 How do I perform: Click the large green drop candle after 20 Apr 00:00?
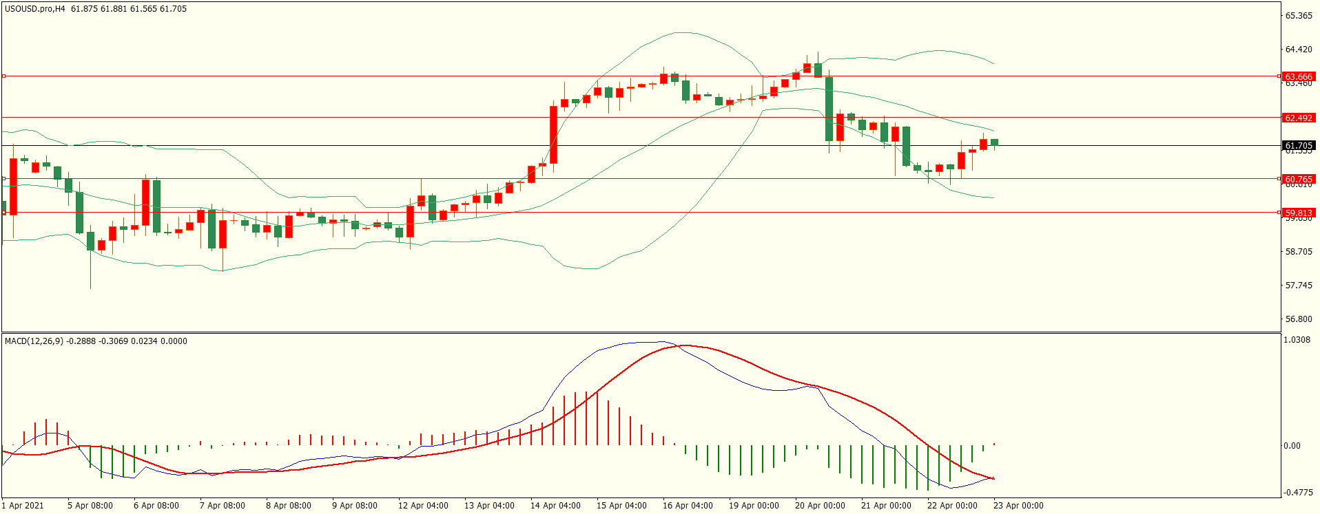click(829, 109)
